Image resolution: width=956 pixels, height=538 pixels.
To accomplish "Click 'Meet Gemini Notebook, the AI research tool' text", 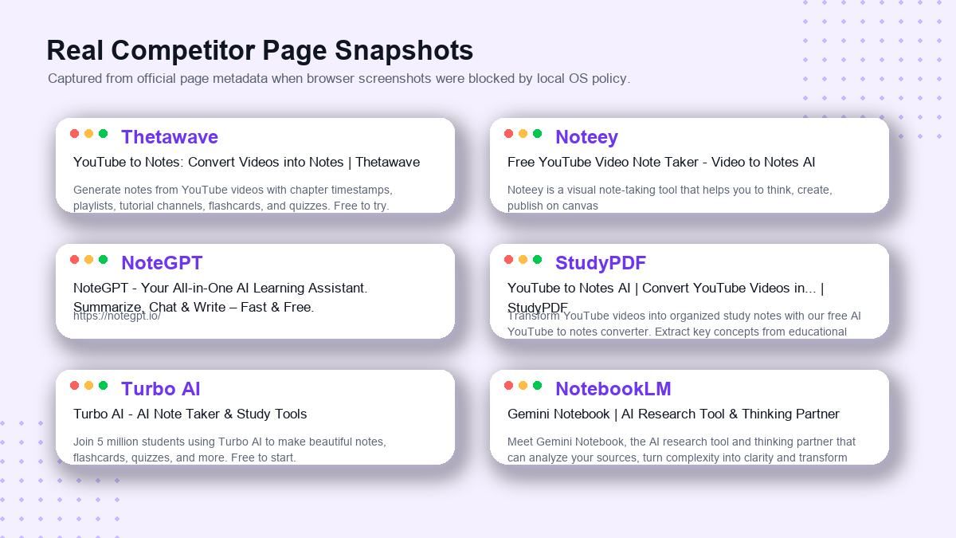I will pos(681,450).
